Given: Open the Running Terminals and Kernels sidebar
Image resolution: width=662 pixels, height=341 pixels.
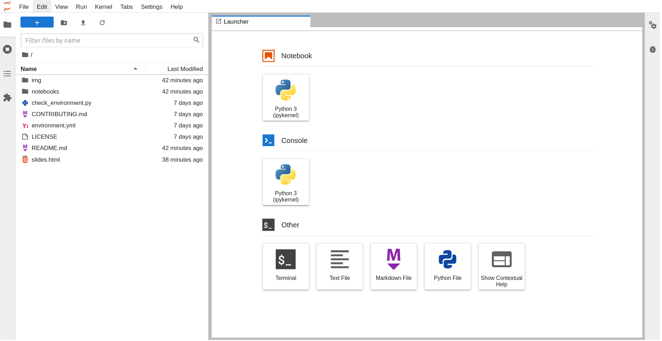Looking at the screenshot, I should (7, 49).
